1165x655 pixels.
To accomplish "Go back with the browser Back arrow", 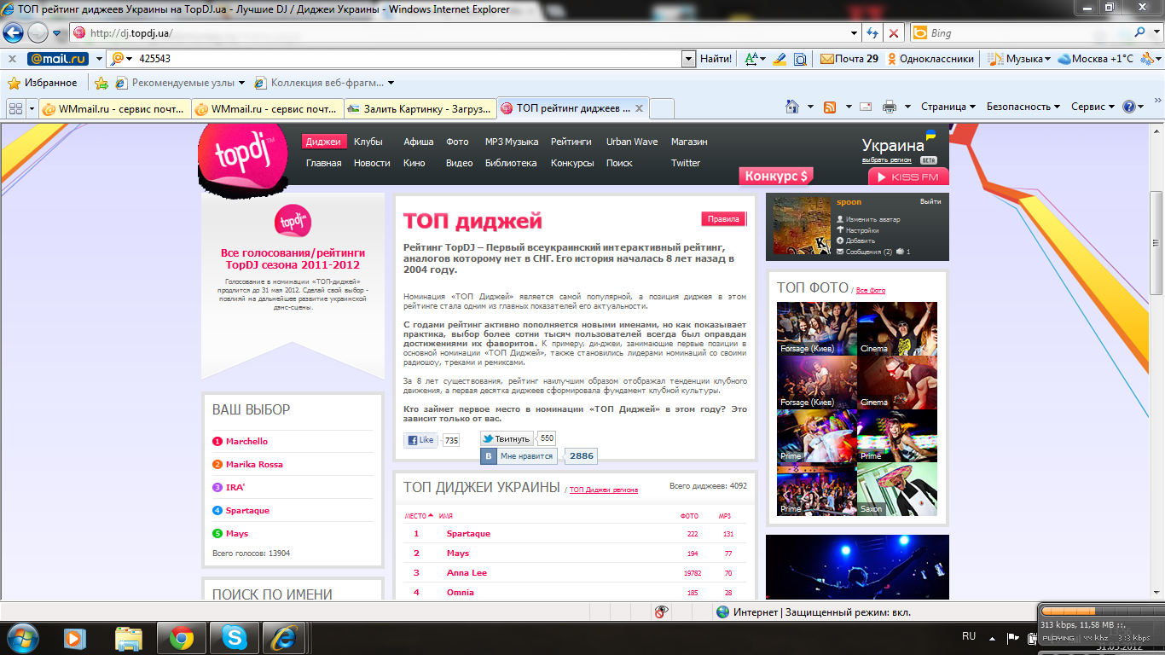I will [x=13, y=33].
